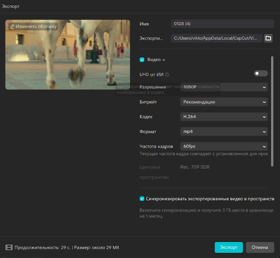Click the info icon beside UHD от ИИ
The height and width of the screenshot is (258, 280).
167,75
